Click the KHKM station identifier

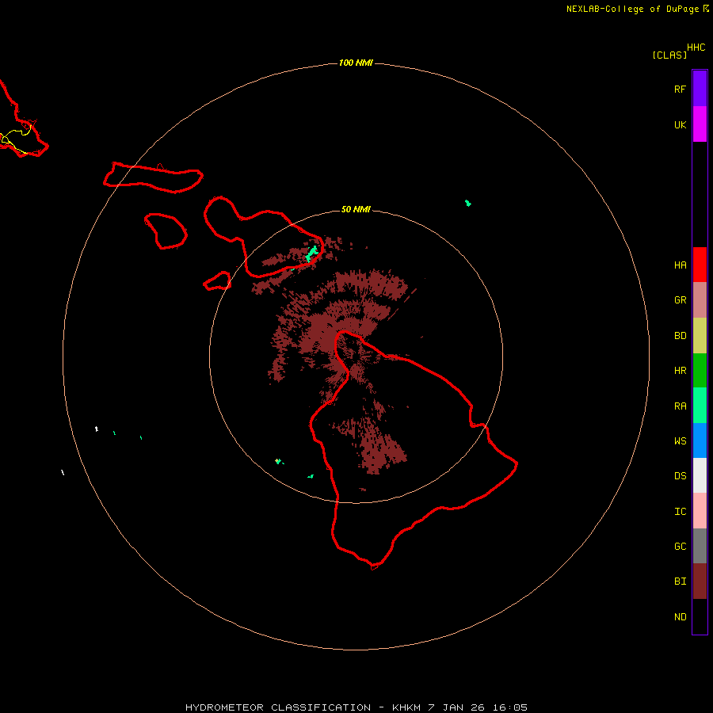point(406,707)
